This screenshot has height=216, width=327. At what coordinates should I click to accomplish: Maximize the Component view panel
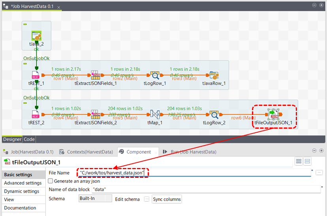[321, 151]
